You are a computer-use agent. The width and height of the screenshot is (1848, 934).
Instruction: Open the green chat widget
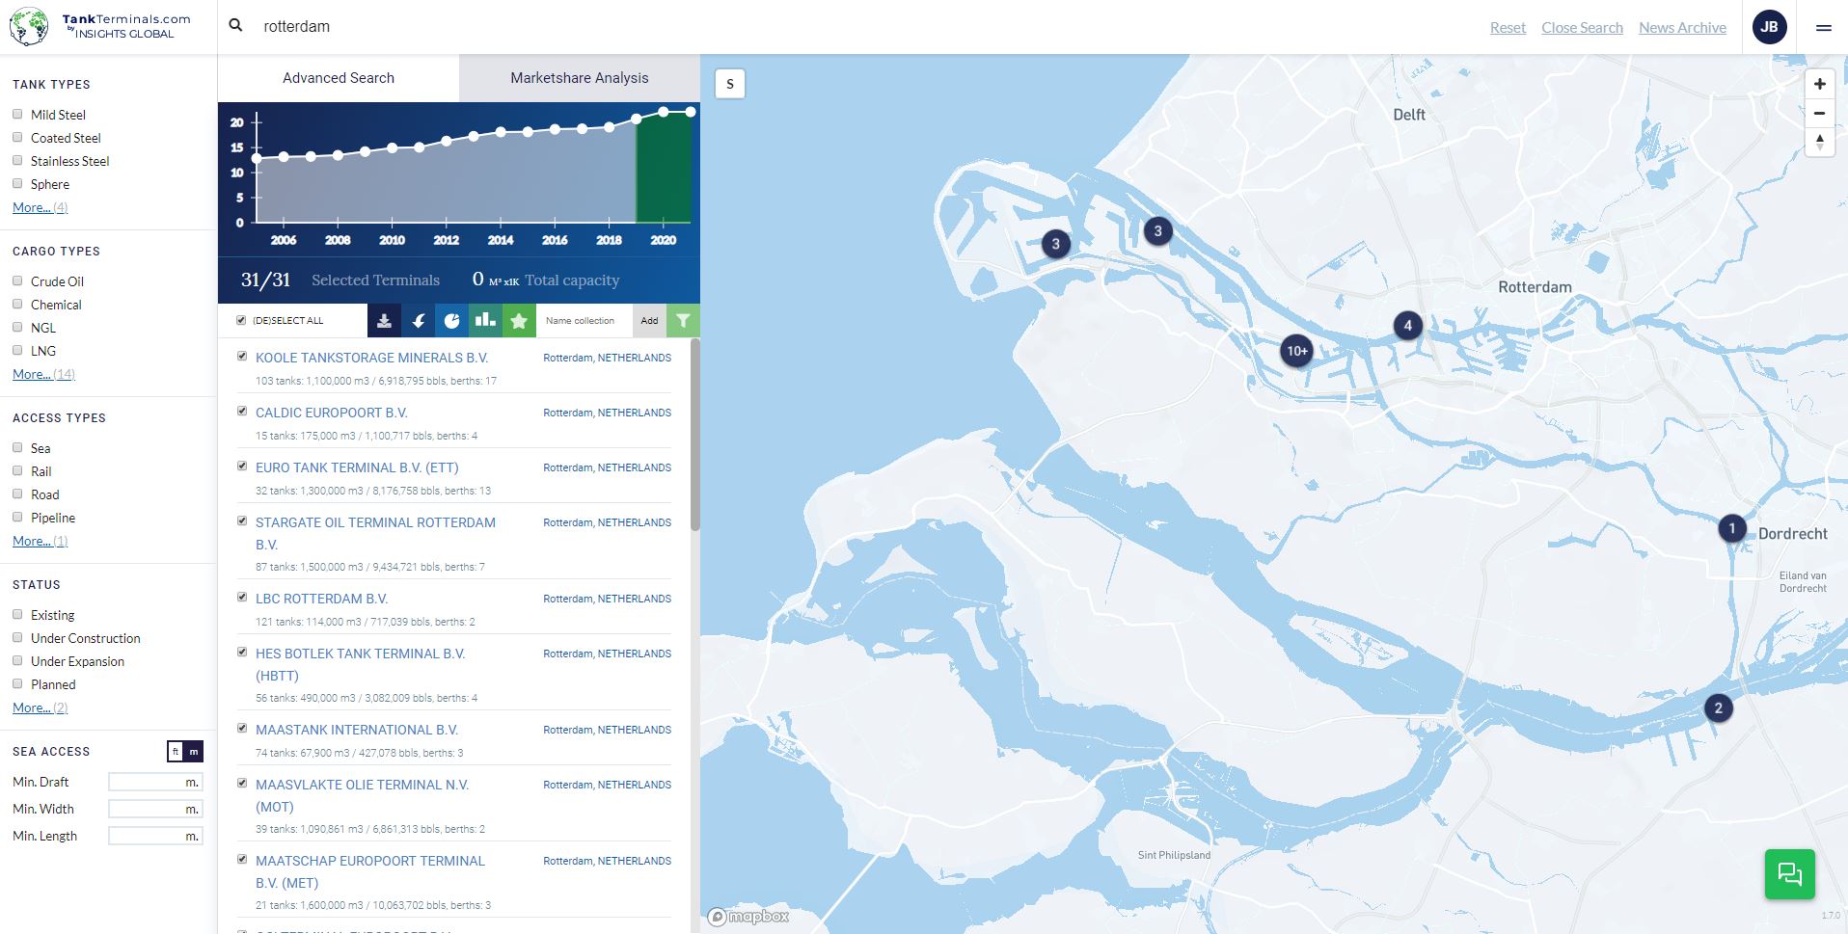point(1789,873)
